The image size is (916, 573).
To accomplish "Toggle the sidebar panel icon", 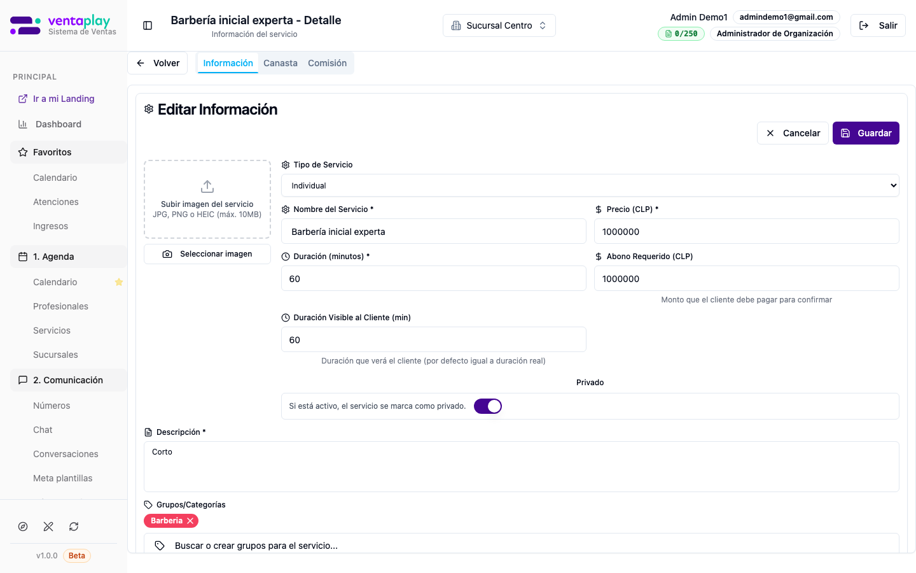I will 148,25.
